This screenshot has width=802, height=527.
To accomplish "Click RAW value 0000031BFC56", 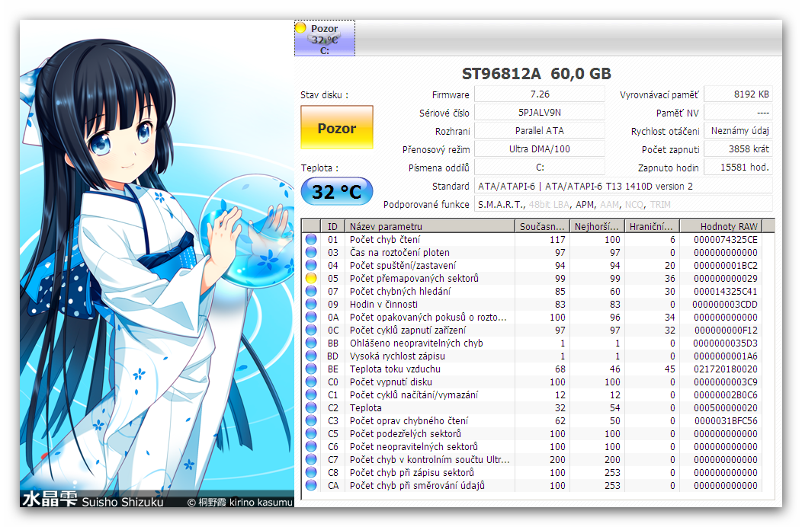I will 725,420.
